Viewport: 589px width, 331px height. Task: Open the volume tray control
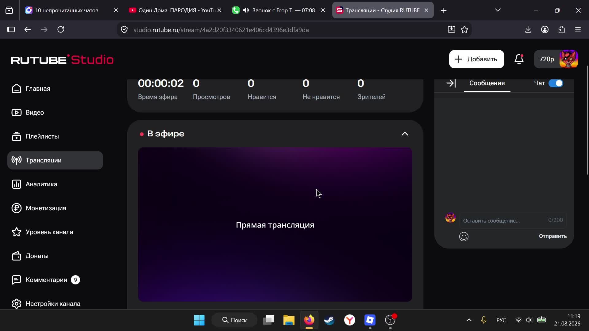[x=529, y=320]
